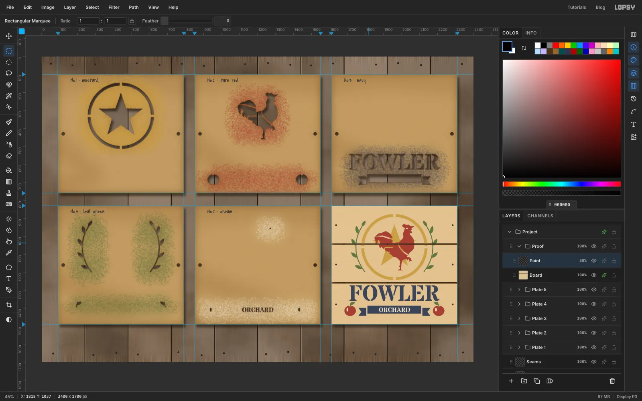Screen dimensions: 642x401
Task: Toggle visibility of Plate 3 group
Action: pos(594,318)
